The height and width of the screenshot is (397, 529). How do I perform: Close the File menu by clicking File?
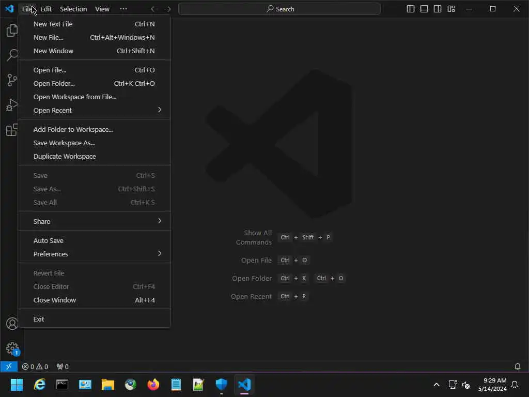(27, 9)
